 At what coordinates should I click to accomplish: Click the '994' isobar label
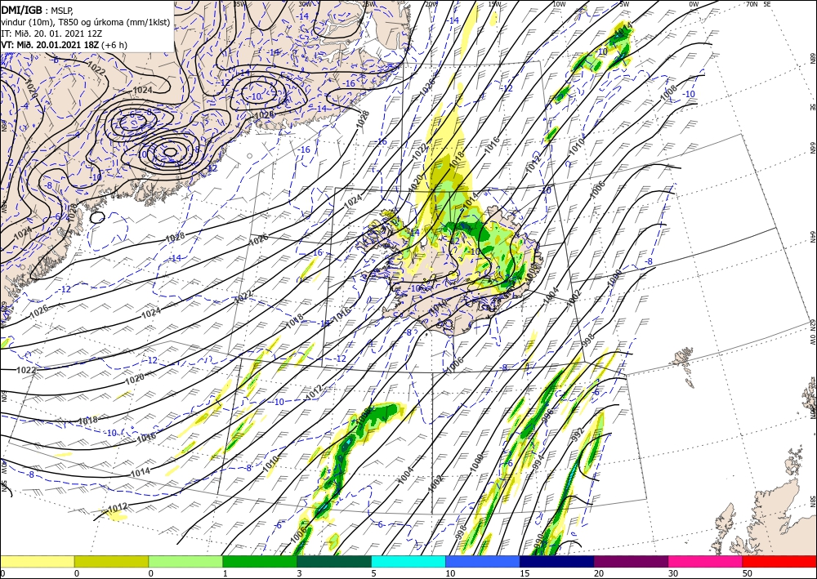point(538,463)
